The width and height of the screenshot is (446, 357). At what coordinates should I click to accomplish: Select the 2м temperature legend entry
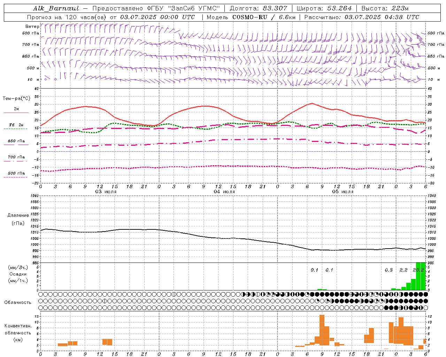point(16,109)
